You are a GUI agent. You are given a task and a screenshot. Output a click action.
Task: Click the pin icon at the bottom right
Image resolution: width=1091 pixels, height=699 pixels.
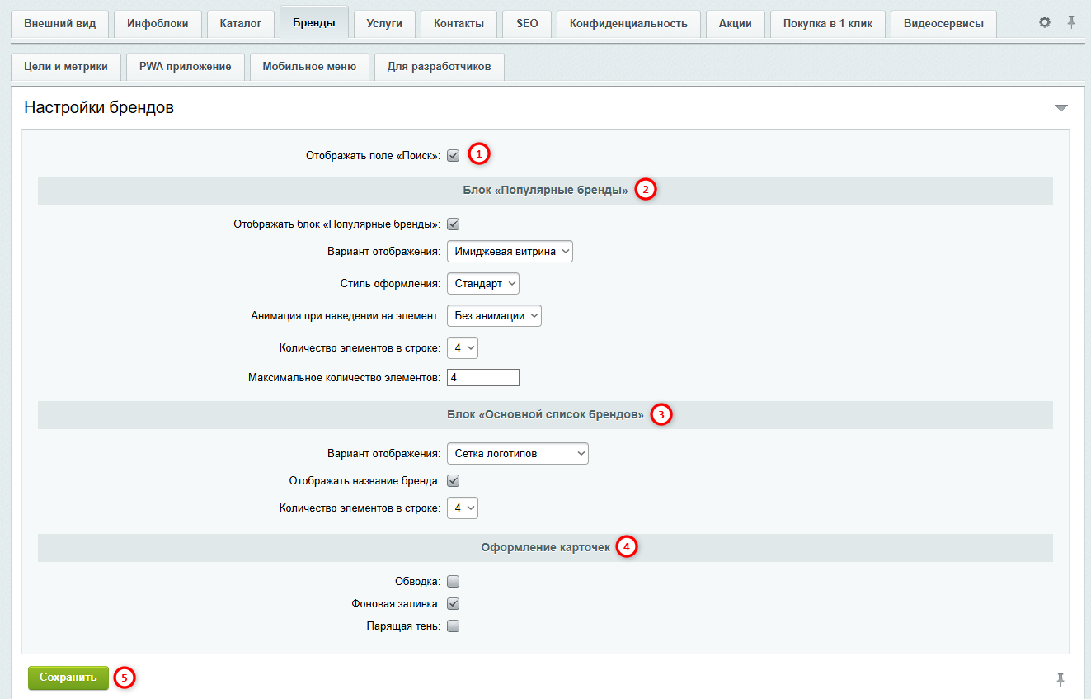(1060, 679)
